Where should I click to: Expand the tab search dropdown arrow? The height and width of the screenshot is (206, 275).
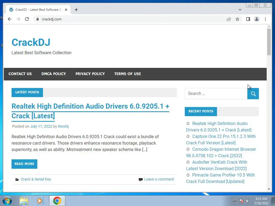[240, 10]
